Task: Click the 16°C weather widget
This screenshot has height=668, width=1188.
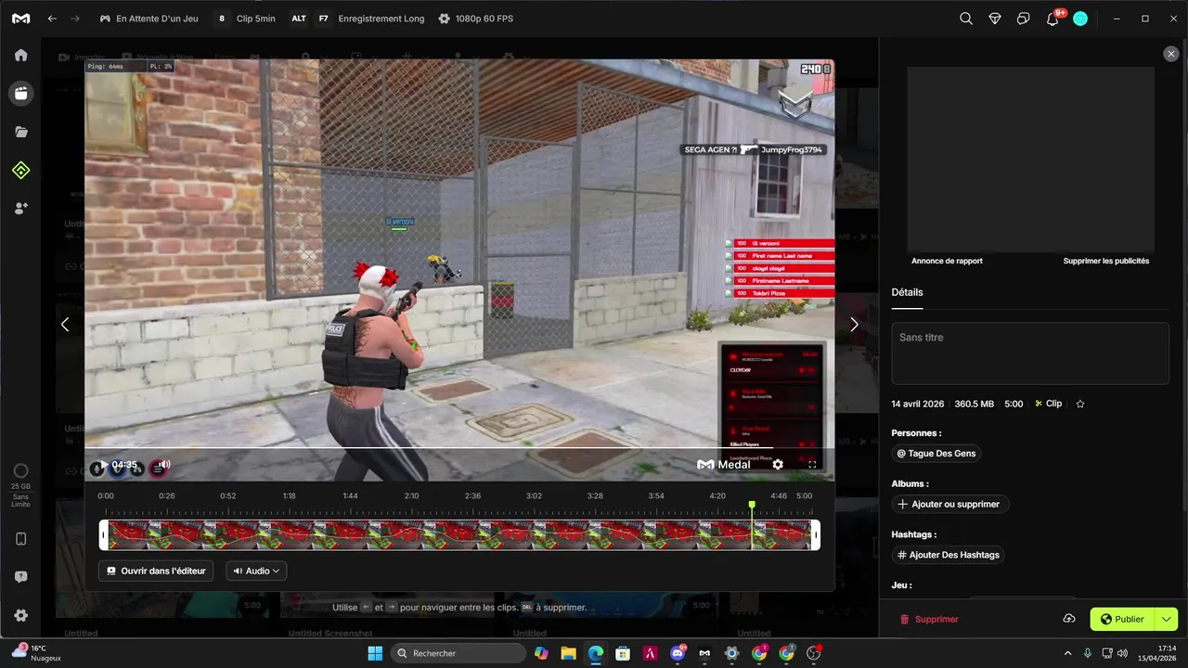Action: point(37,653)
